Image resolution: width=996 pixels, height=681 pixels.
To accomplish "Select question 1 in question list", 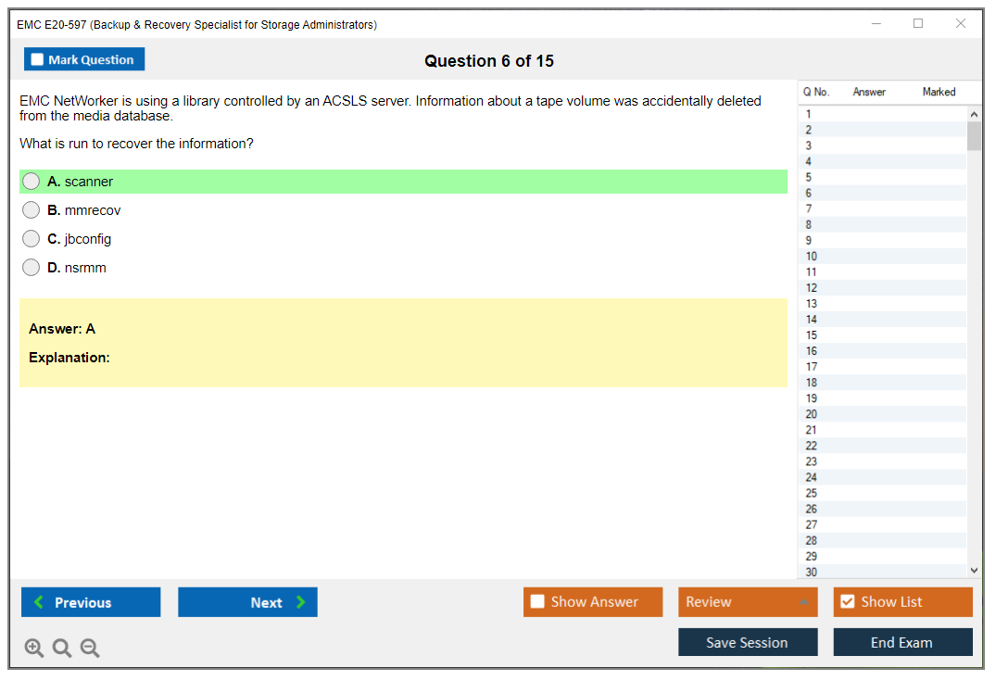I will (x=809, y=114).
